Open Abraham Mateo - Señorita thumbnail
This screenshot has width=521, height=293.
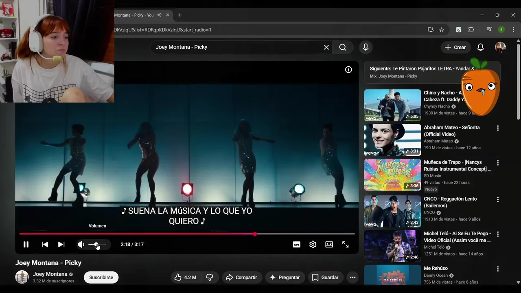392,140
